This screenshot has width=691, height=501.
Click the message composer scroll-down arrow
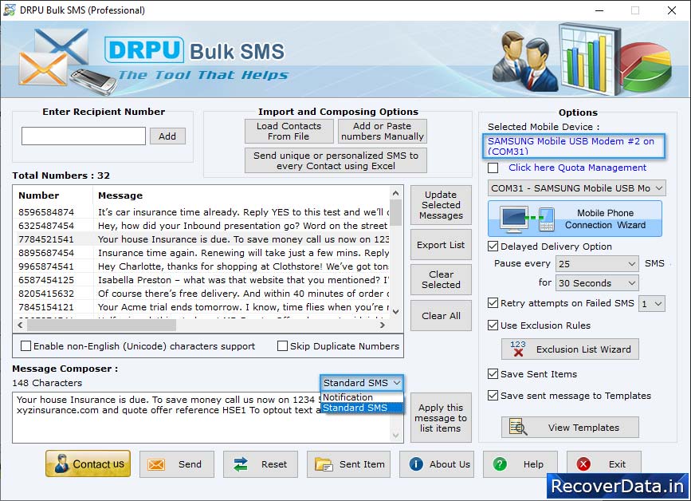point(396,436)
